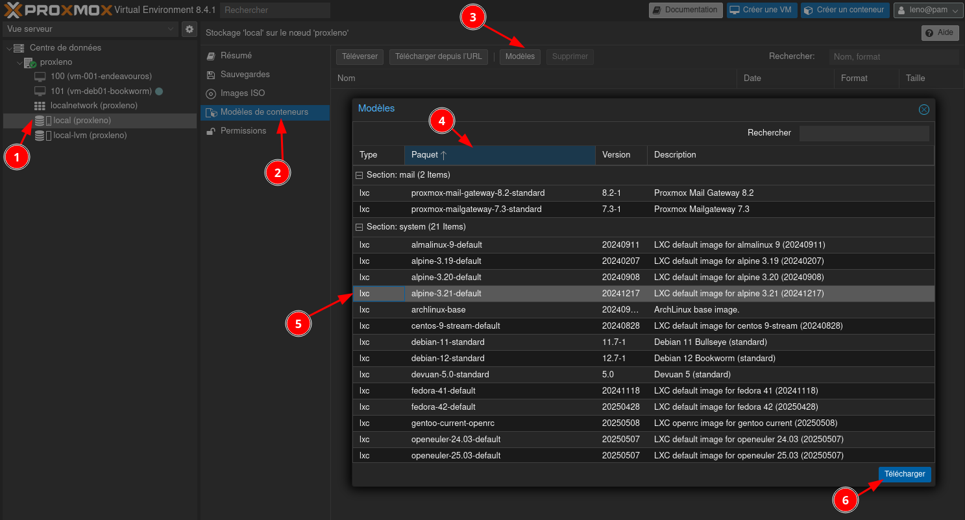Click the Sauvegardes floppy disk icon

click(210, 75)
